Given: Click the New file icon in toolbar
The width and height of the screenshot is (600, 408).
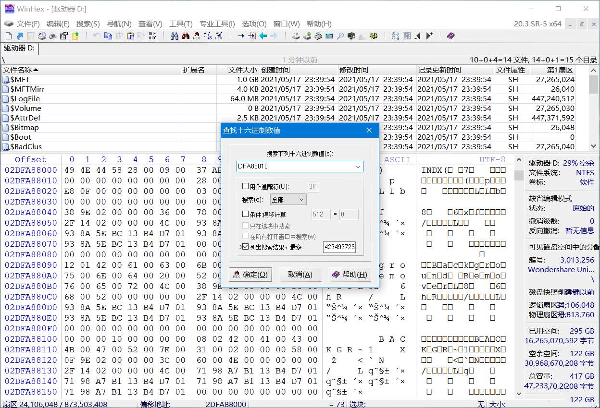Looking at the screenshot, I should click(x=9, y=36).
